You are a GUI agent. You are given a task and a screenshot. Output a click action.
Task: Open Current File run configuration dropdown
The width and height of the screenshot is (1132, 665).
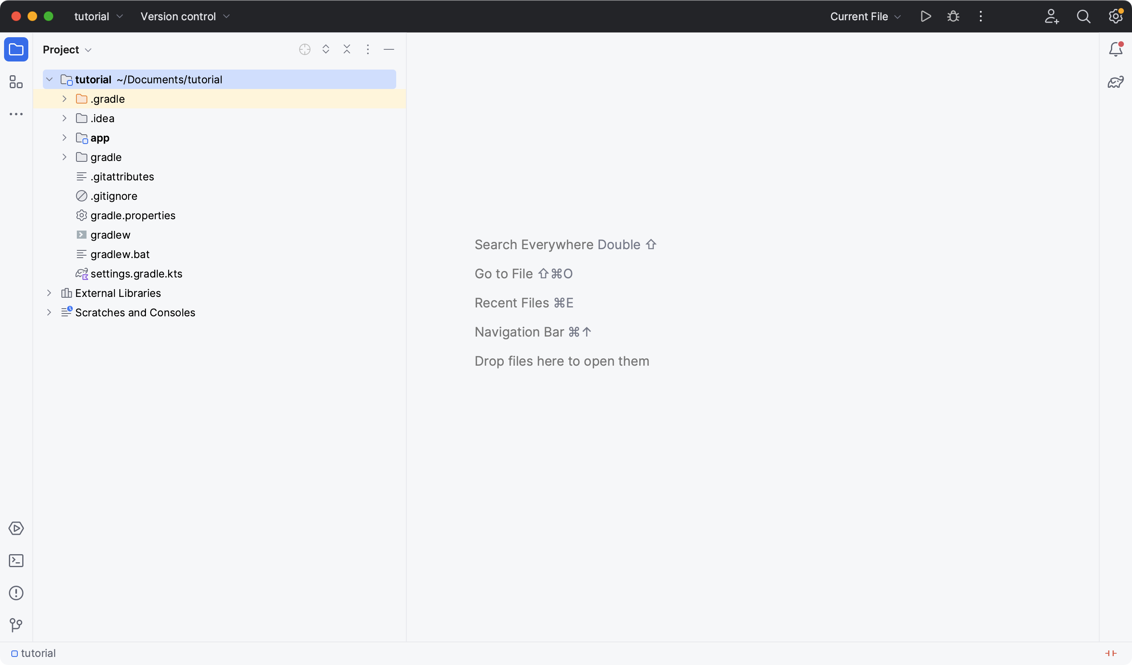point(865,17)
